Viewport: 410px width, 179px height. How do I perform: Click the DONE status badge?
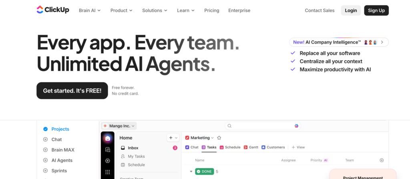point(205,172)
